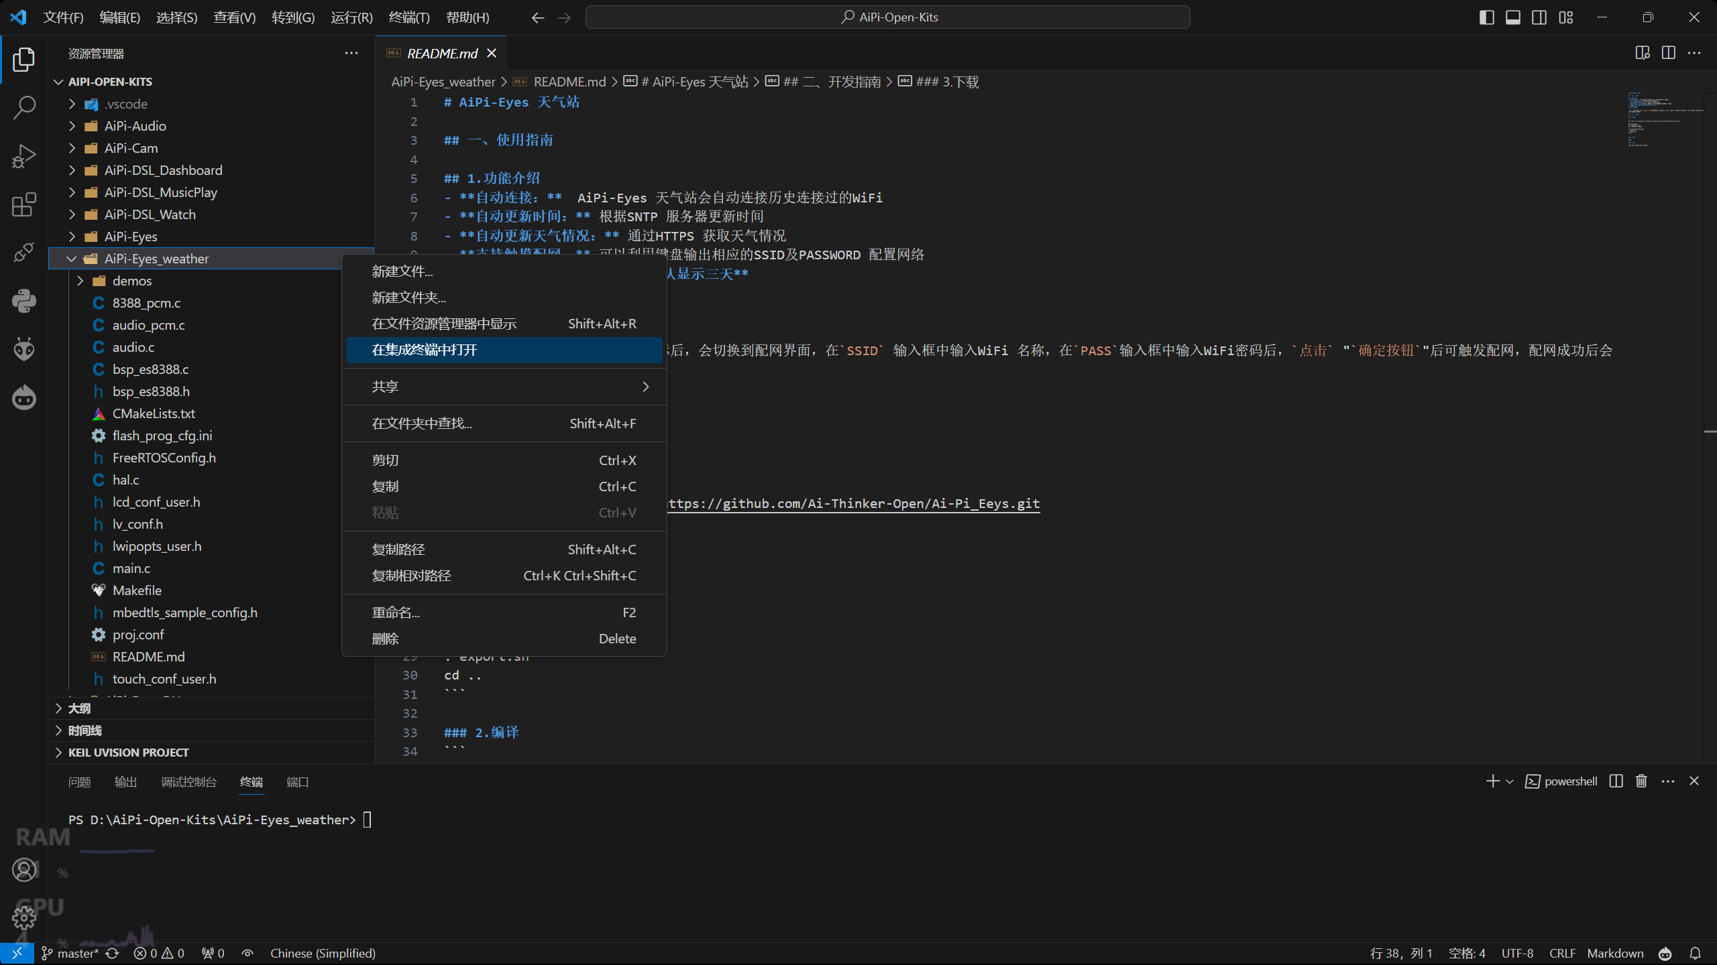Screen dimensions: 1717x965
Task: Open Copilot status icon in status bar
Action: click(x=1665, y=953)
